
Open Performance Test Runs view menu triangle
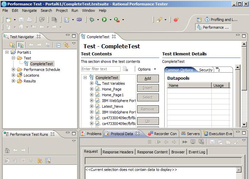[74, 141]
